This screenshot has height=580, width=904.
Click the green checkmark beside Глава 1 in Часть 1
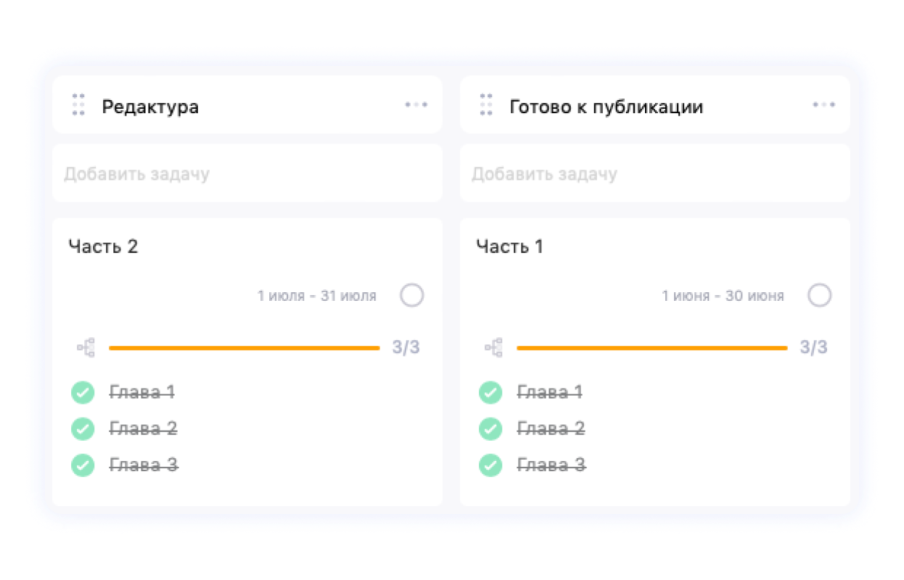490,392
